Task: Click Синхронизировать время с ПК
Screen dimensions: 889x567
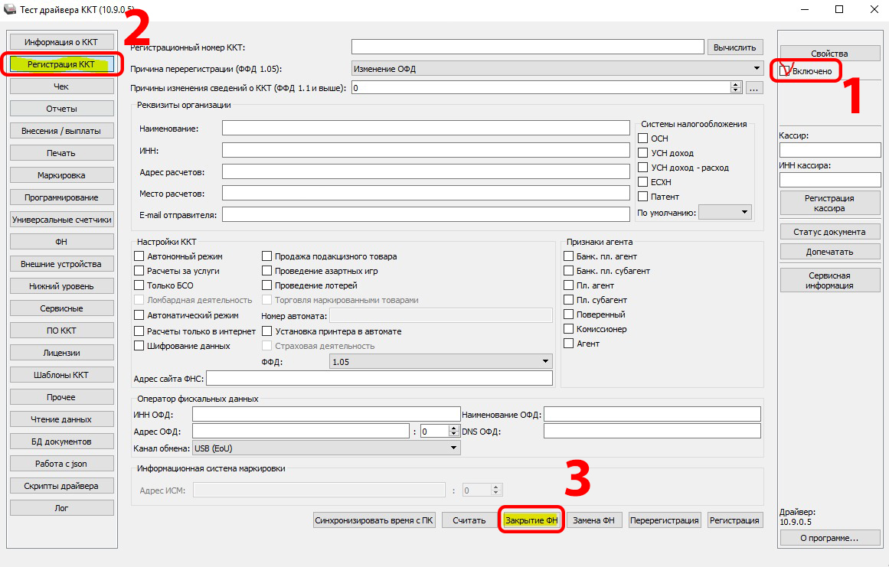Action: click(374, 520)
